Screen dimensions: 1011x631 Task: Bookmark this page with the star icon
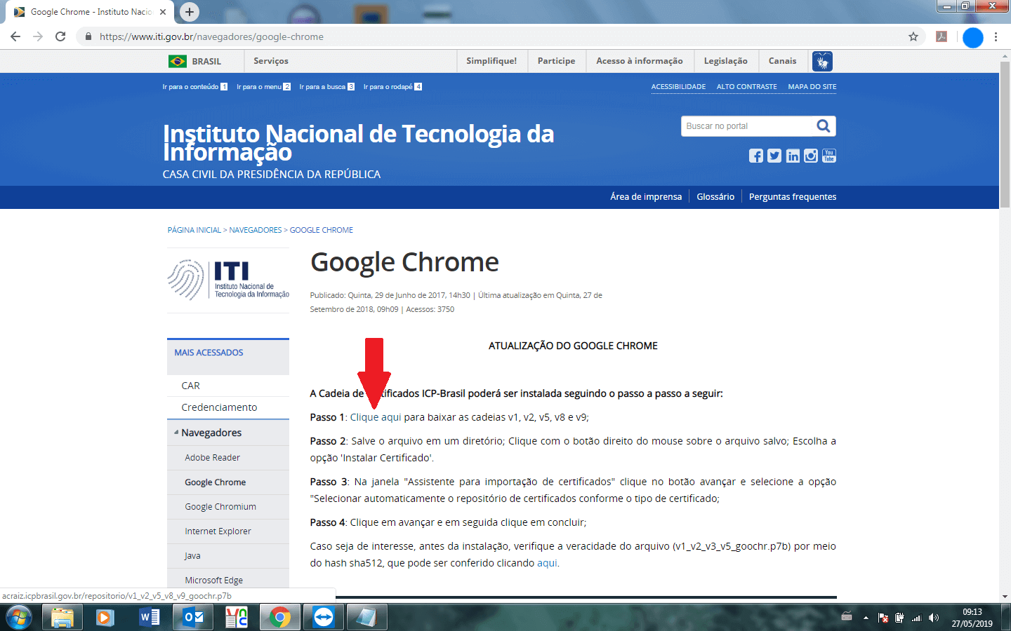[913, 36]
